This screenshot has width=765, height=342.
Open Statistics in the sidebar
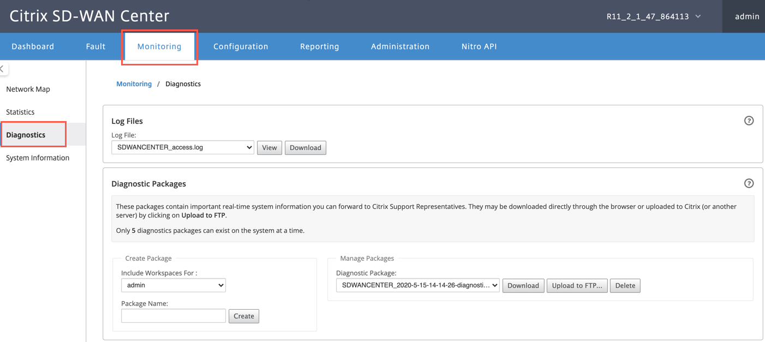click(20, 112)
